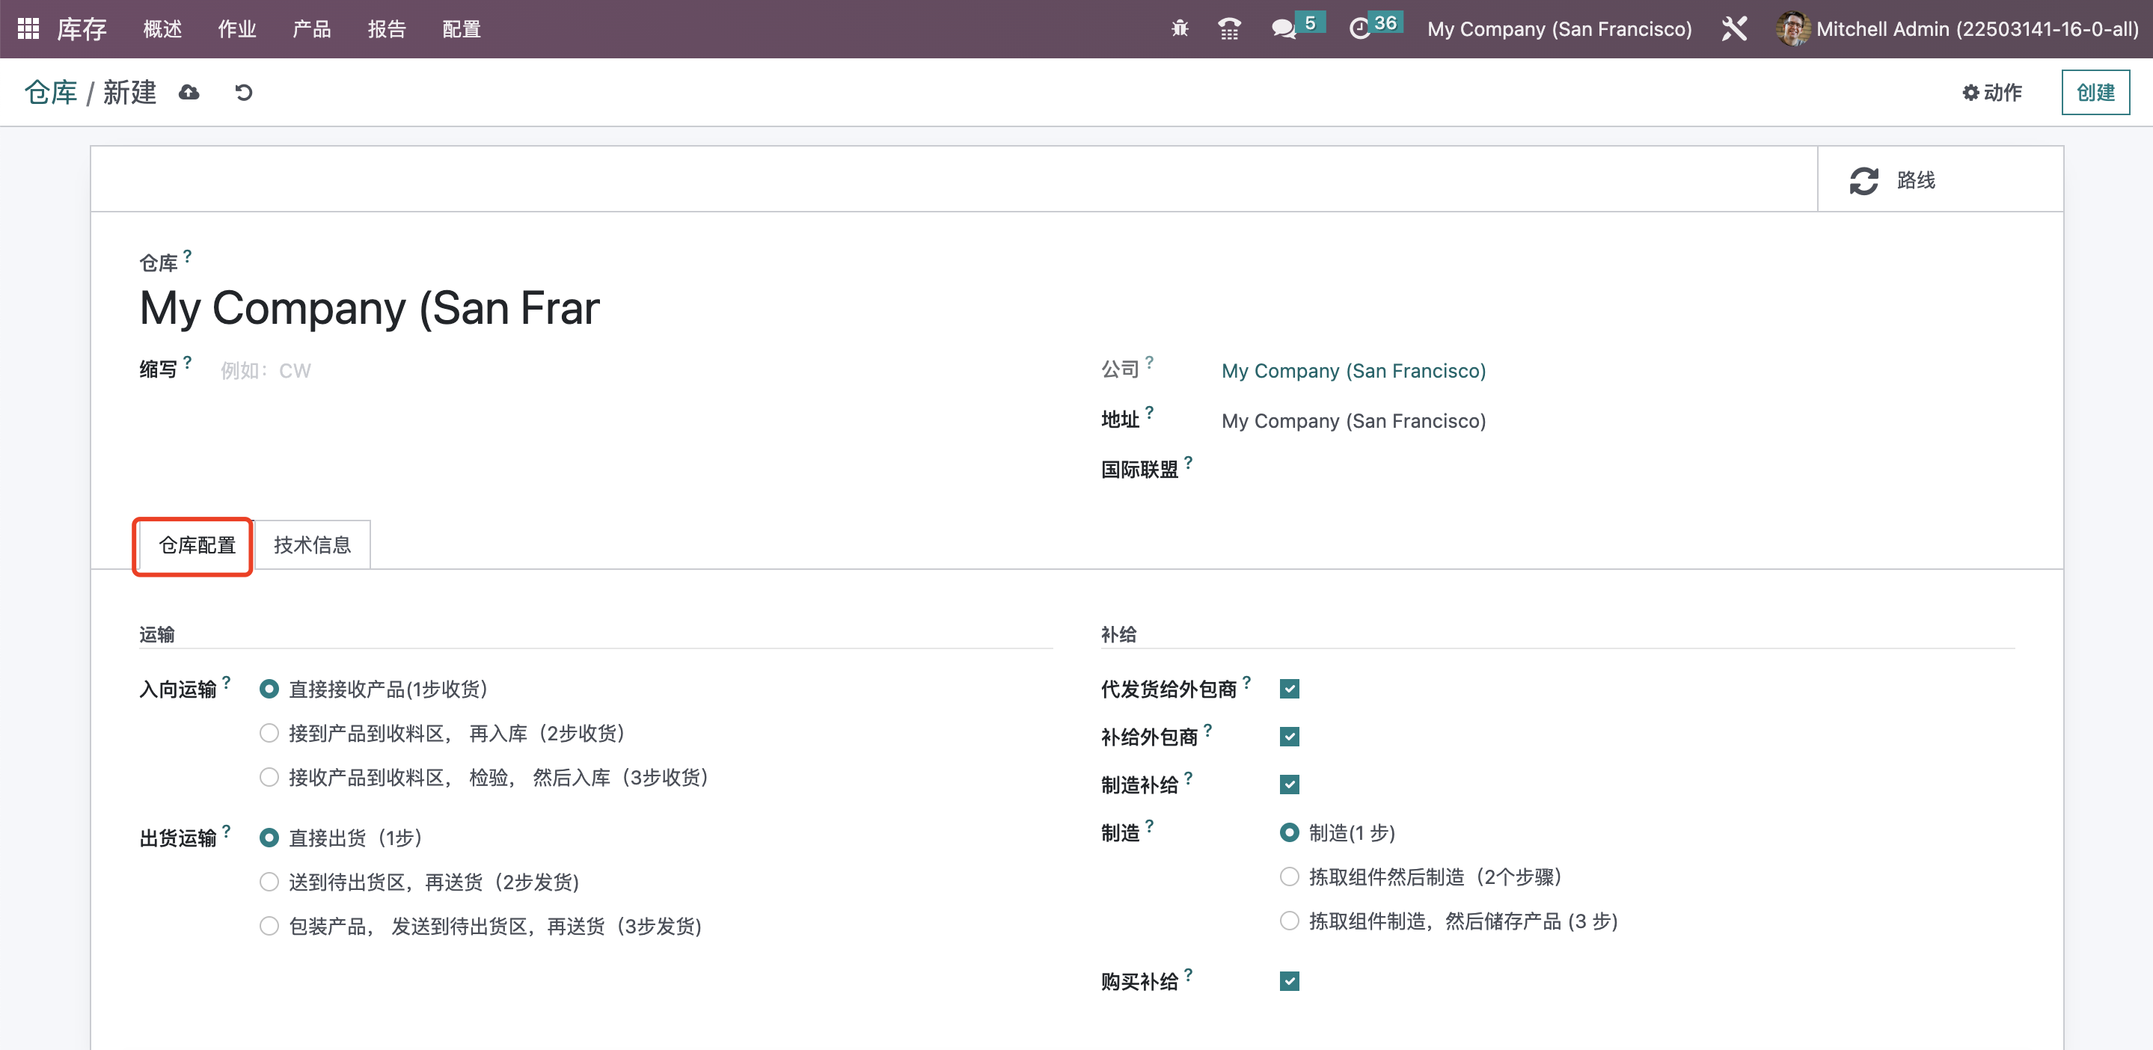The height and width of the screenshot is (1050, 2153).
Task: Discard changes with undo arrow icon
Action: [x=243, y=92]
